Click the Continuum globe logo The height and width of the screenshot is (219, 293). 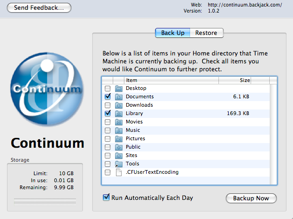pos(47,89)
